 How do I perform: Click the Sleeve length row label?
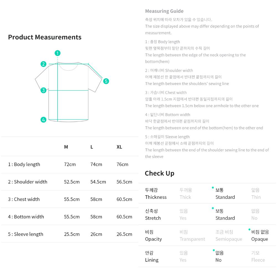[x=25, y=234]
